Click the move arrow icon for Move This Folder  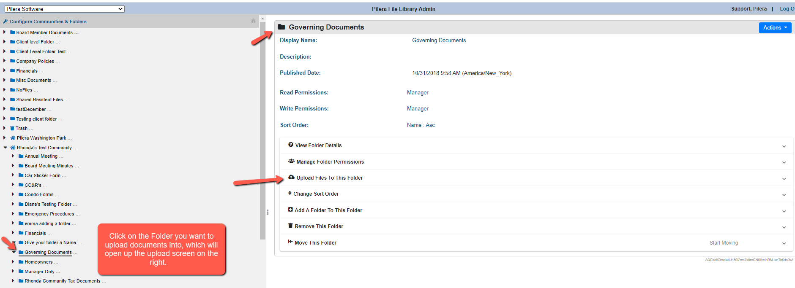click(x=290, y=242)
